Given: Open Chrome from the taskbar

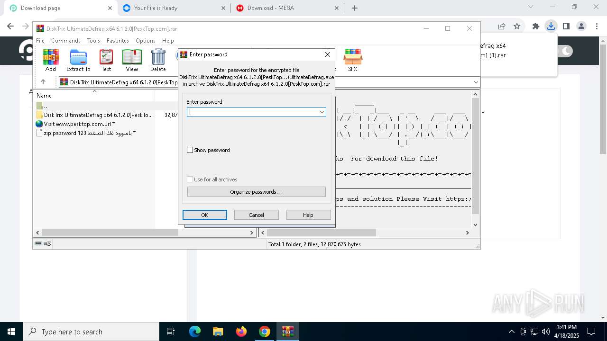Looking at the screenshot, I should coord(265,332).
